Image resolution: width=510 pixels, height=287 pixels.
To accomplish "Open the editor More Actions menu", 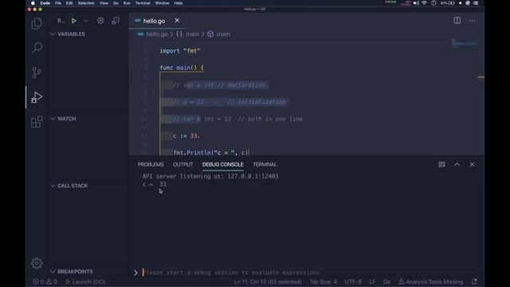I will pyautogui.click(x=472, y=21).
